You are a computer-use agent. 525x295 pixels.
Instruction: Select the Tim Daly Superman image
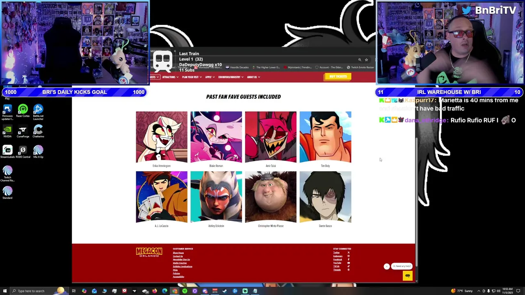(325, 137)
